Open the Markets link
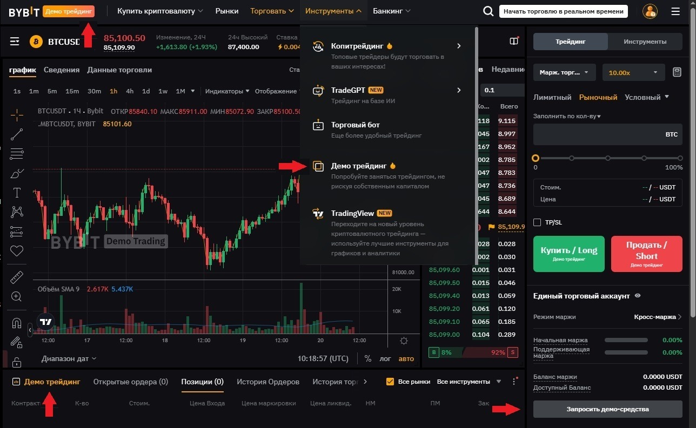696x428 pixels. (x=227, y=11)
